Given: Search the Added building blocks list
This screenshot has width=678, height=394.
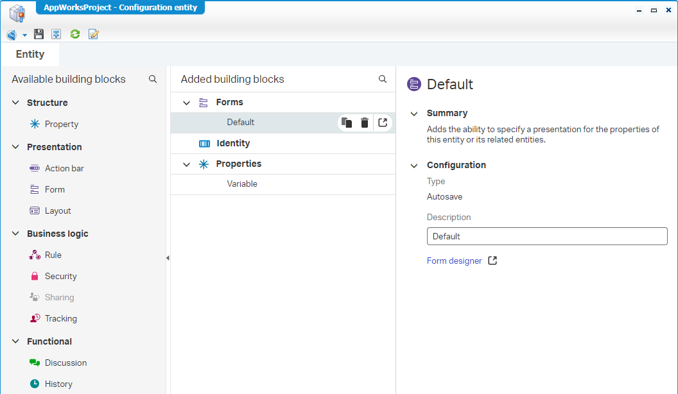Looking at the screenshot, I should (x=383, y=79).
